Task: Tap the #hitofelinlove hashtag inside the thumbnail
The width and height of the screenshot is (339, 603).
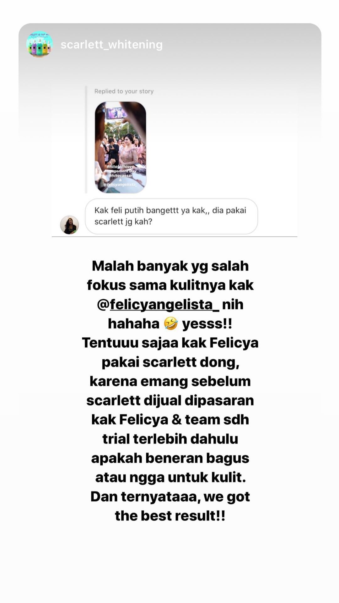Action: tap(121, 166)
